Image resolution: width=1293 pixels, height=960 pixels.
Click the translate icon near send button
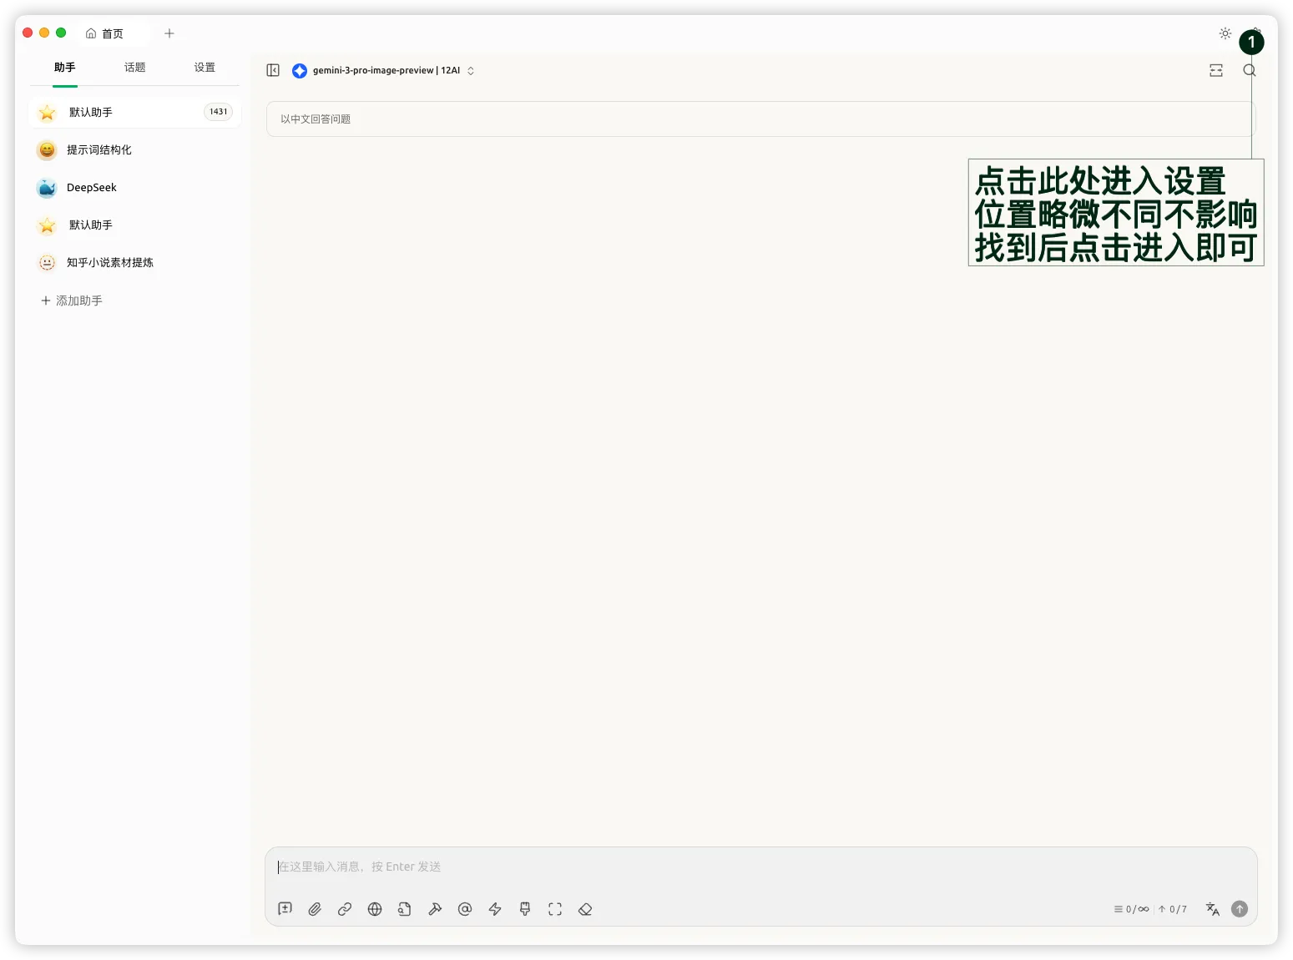point(1213,909)
